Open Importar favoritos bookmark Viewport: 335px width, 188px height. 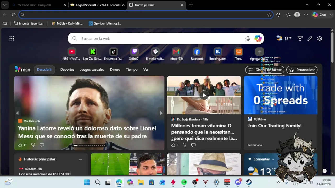[x=28, y=23]
